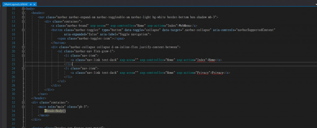Collapse the navbar-nav ul on line 20
The image size is (317, 128).
pos(23,51)
